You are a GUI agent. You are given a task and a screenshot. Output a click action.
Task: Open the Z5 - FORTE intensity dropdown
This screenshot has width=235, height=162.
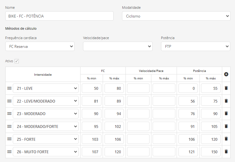point(46,139)
